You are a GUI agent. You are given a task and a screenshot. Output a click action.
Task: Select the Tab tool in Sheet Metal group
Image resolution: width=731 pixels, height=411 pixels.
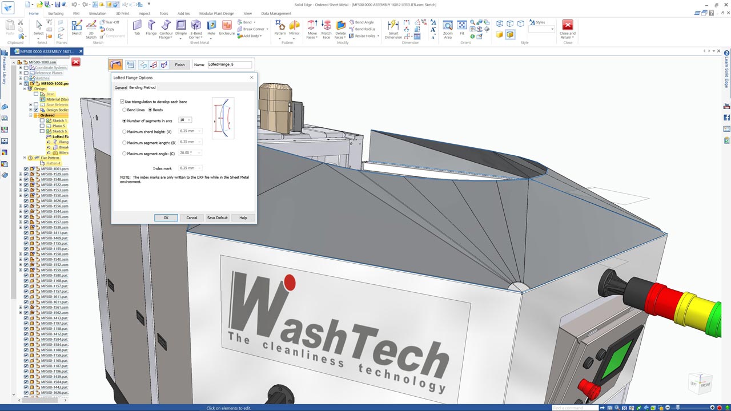click(136, 26)
